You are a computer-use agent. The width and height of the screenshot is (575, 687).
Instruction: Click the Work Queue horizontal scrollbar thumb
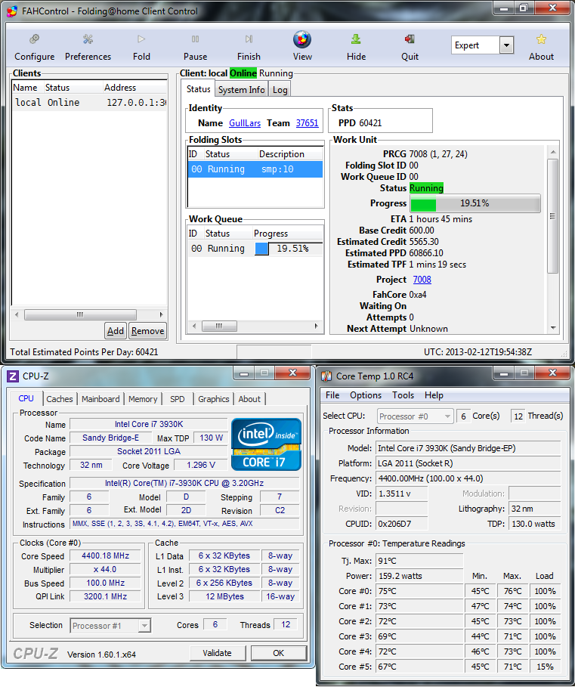[x=219, y=326]
